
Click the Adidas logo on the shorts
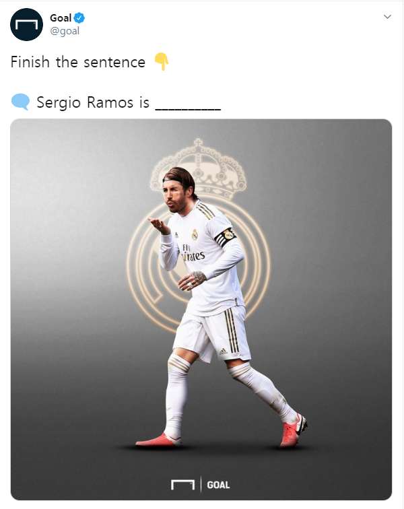coord(223,351)
